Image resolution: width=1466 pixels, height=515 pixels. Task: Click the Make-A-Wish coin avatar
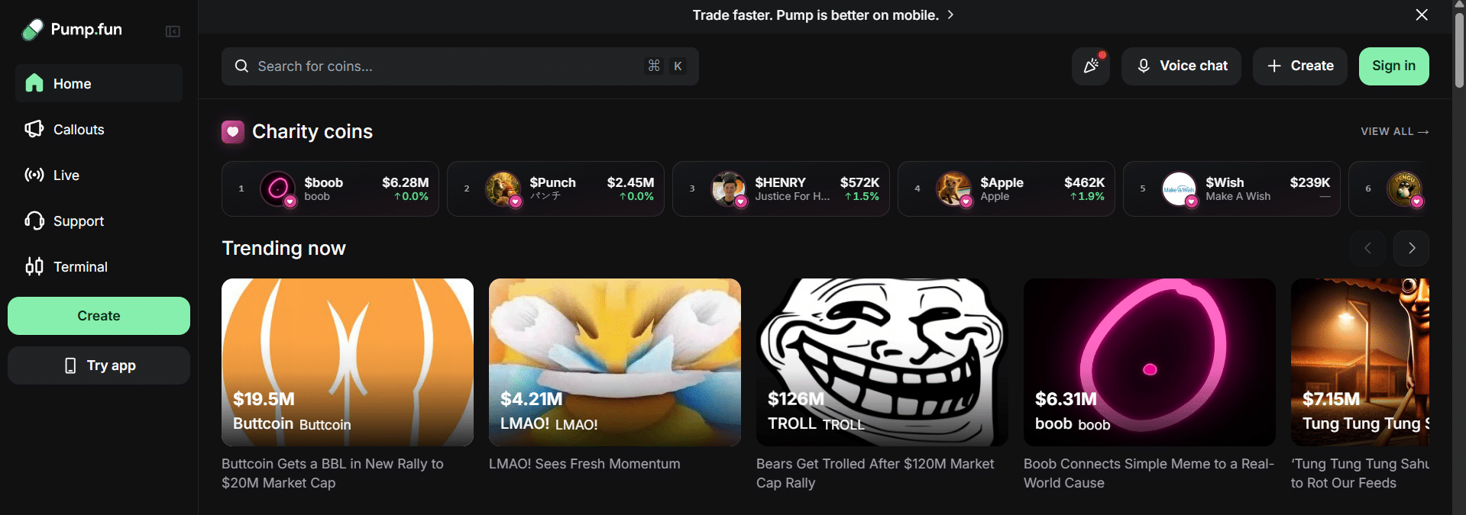[x=1180, y=188]
